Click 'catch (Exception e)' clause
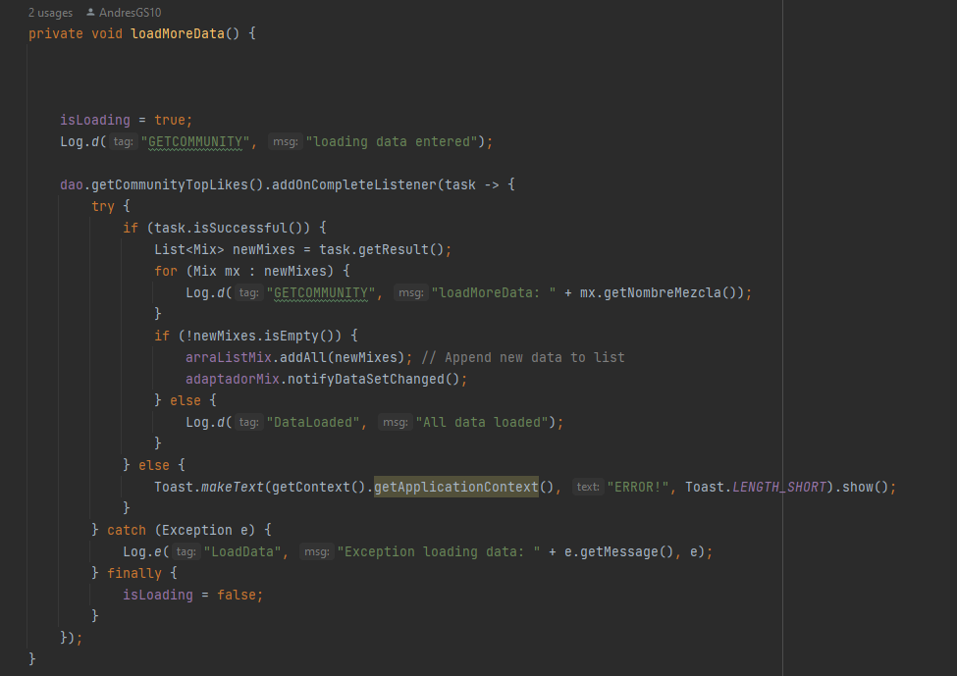 click(x=181, y=530)
